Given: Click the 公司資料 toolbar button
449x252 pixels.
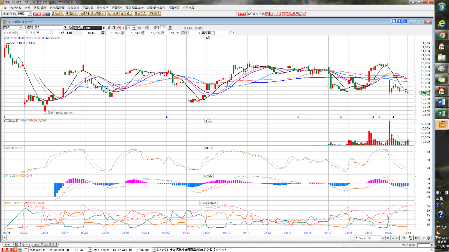Looking at the screenshot, I should point(99,14).
